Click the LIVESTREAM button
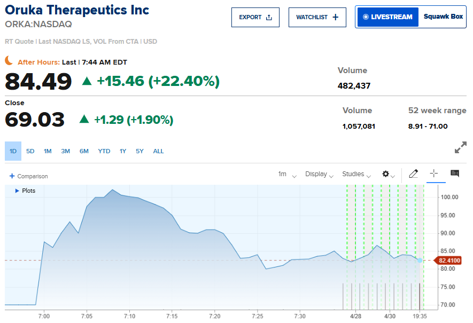Screen dimensions: 473x323 pos(387,17)
